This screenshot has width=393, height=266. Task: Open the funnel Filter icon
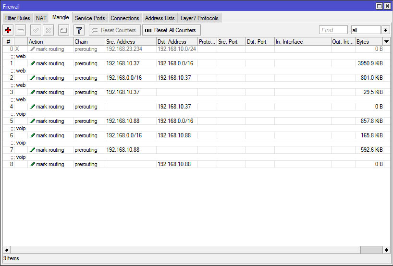coord(79,30)
